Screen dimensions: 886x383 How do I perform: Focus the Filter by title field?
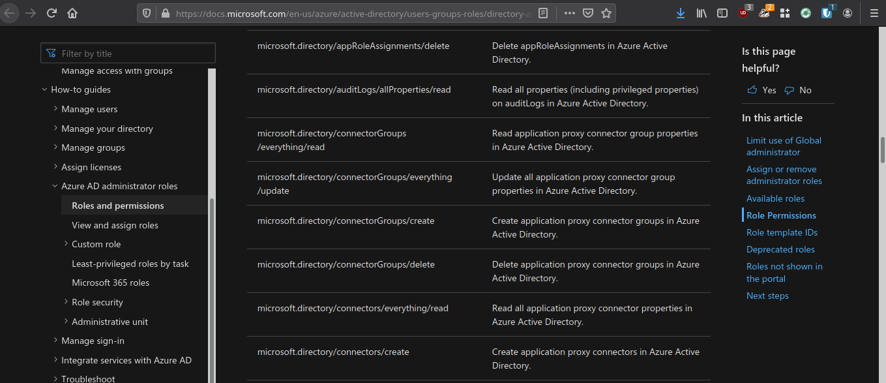pos(128,54)
